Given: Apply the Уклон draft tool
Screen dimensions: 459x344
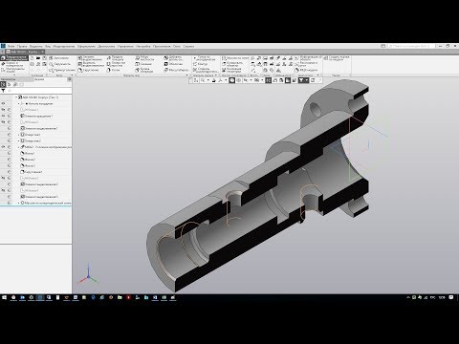Looking at the screenshot, I should 114,70.
